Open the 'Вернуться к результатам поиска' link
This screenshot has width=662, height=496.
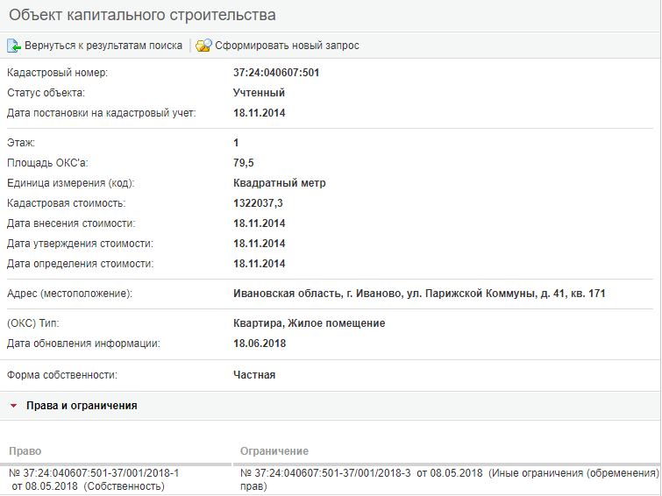pos(103,46)
